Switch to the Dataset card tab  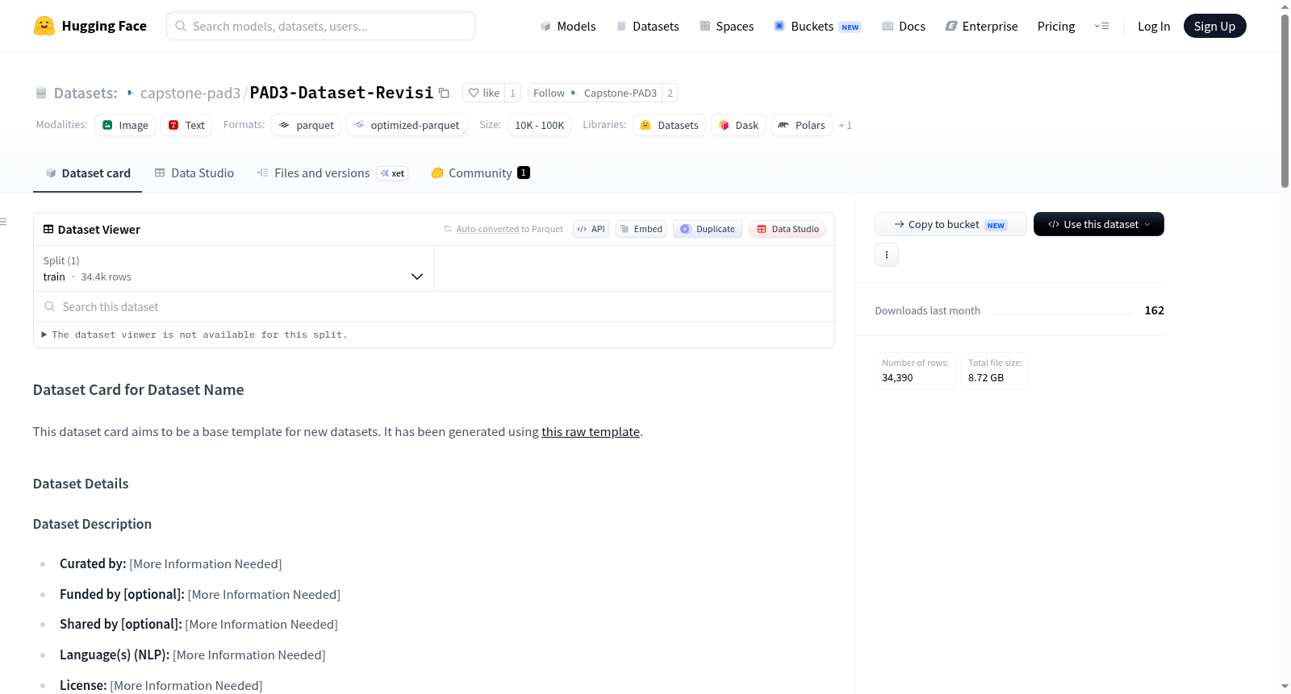88,173
